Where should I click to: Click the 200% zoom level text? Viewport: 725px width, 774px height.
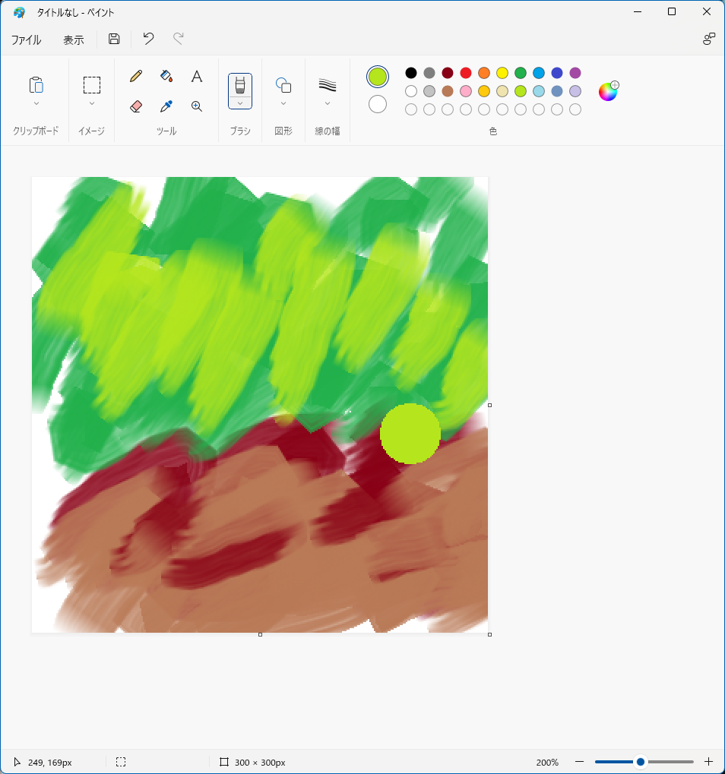(x=547, y=762)
